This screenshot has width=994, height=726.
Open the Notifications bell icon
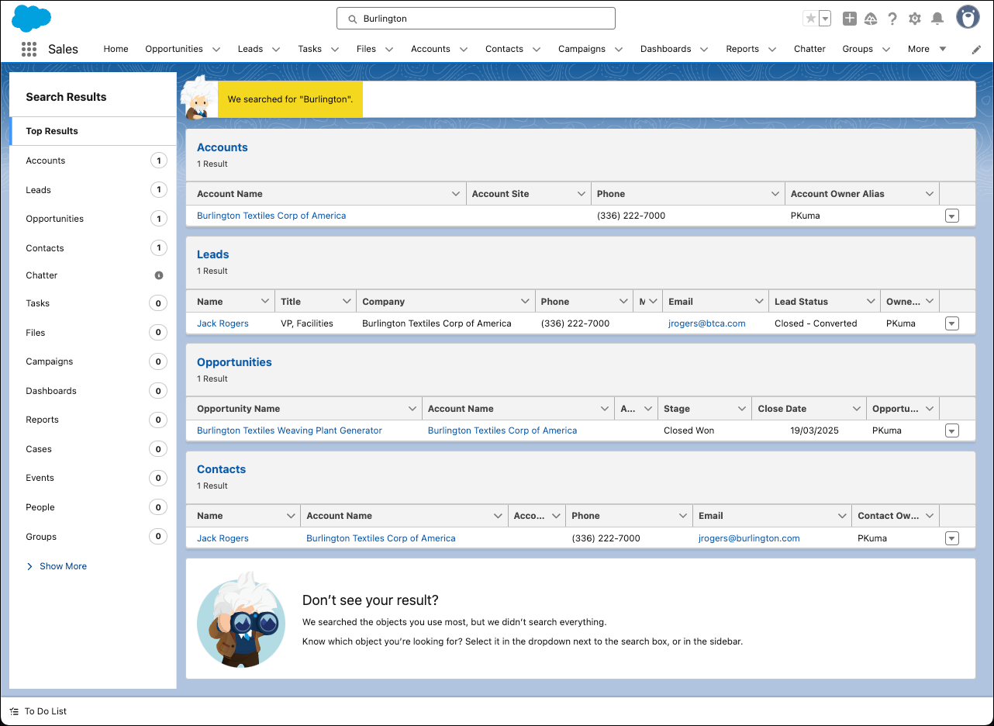click(x=937, y=18)
